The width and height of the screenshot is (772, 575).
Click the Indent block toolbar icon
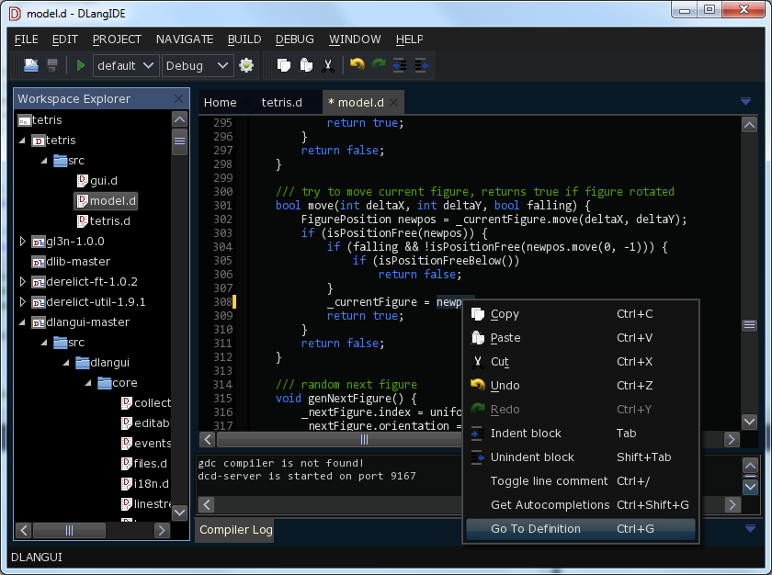click(401, 65)
